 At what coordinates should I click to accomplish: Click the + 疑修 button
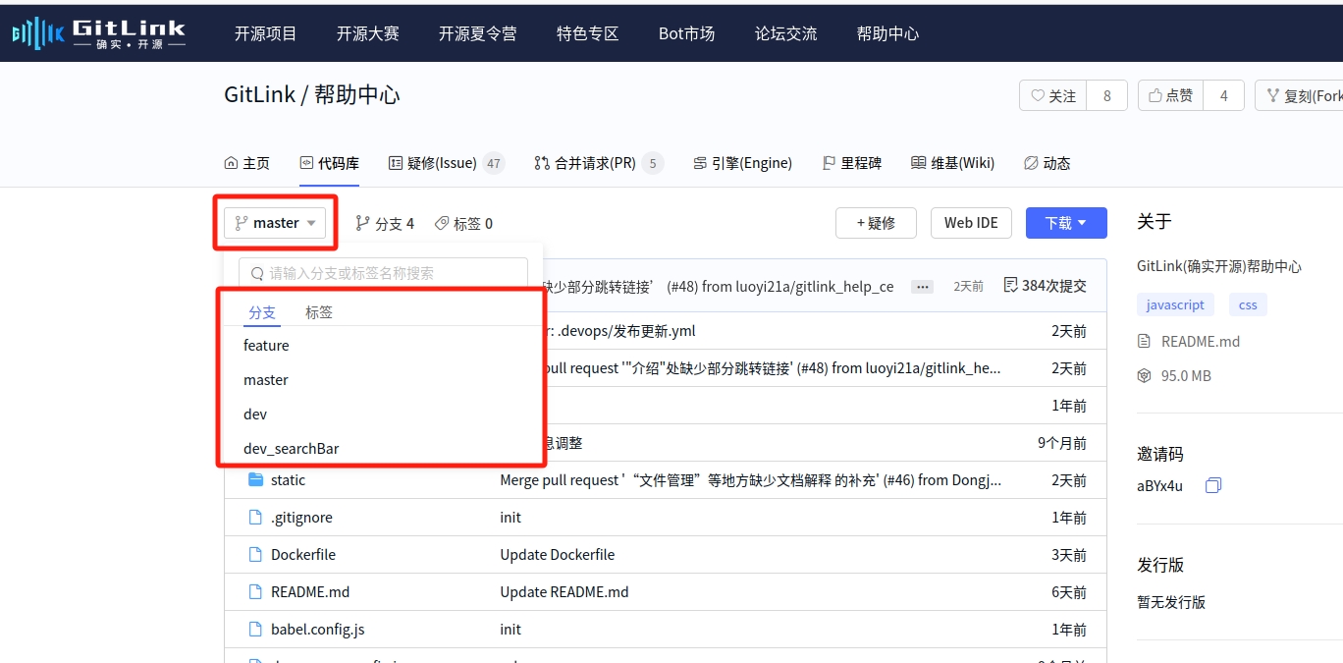[x=876, y=223]
